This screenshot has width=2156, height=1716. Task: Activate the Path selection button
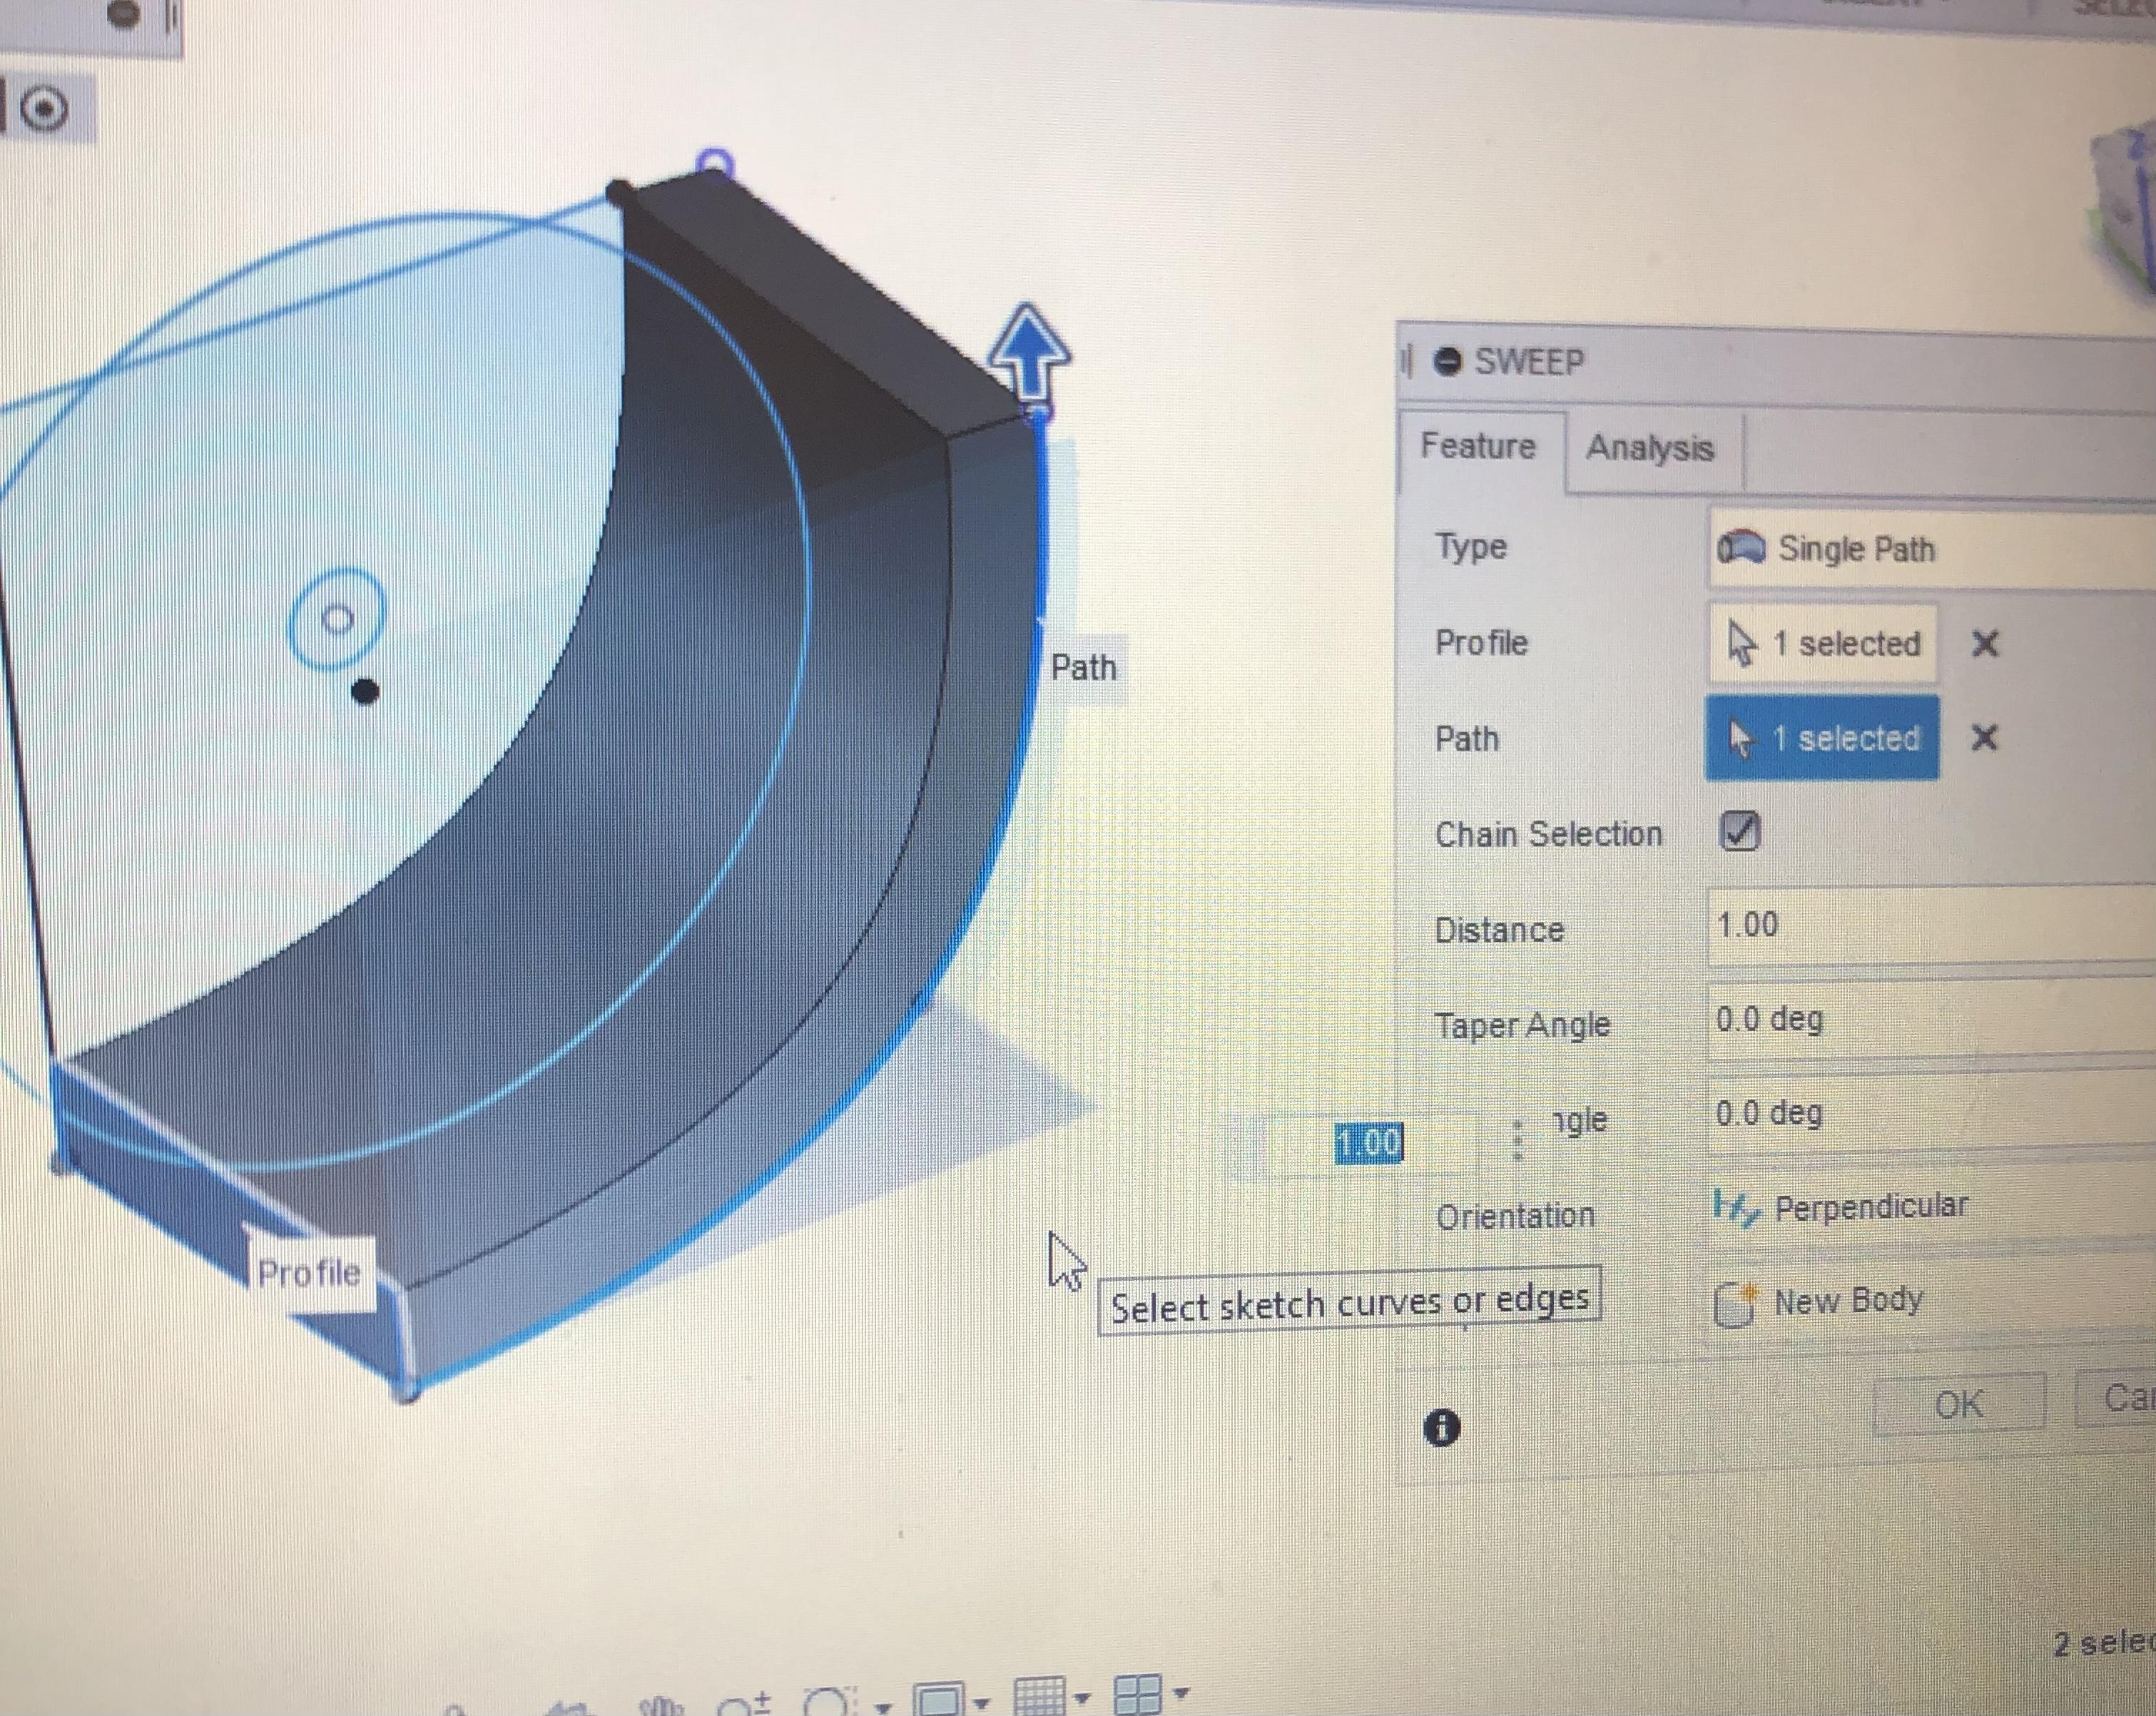click(x=1822, y=738)
